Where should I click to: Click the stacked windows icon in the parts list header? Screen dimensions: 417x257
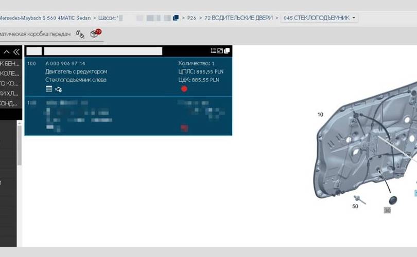pos(227,51)
